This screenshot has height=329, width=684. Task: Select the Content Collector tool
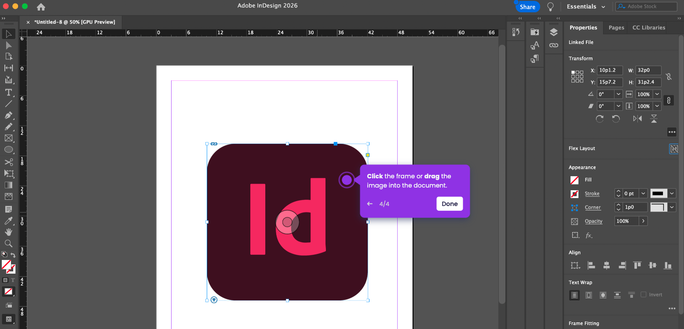[x=8, y=80]
